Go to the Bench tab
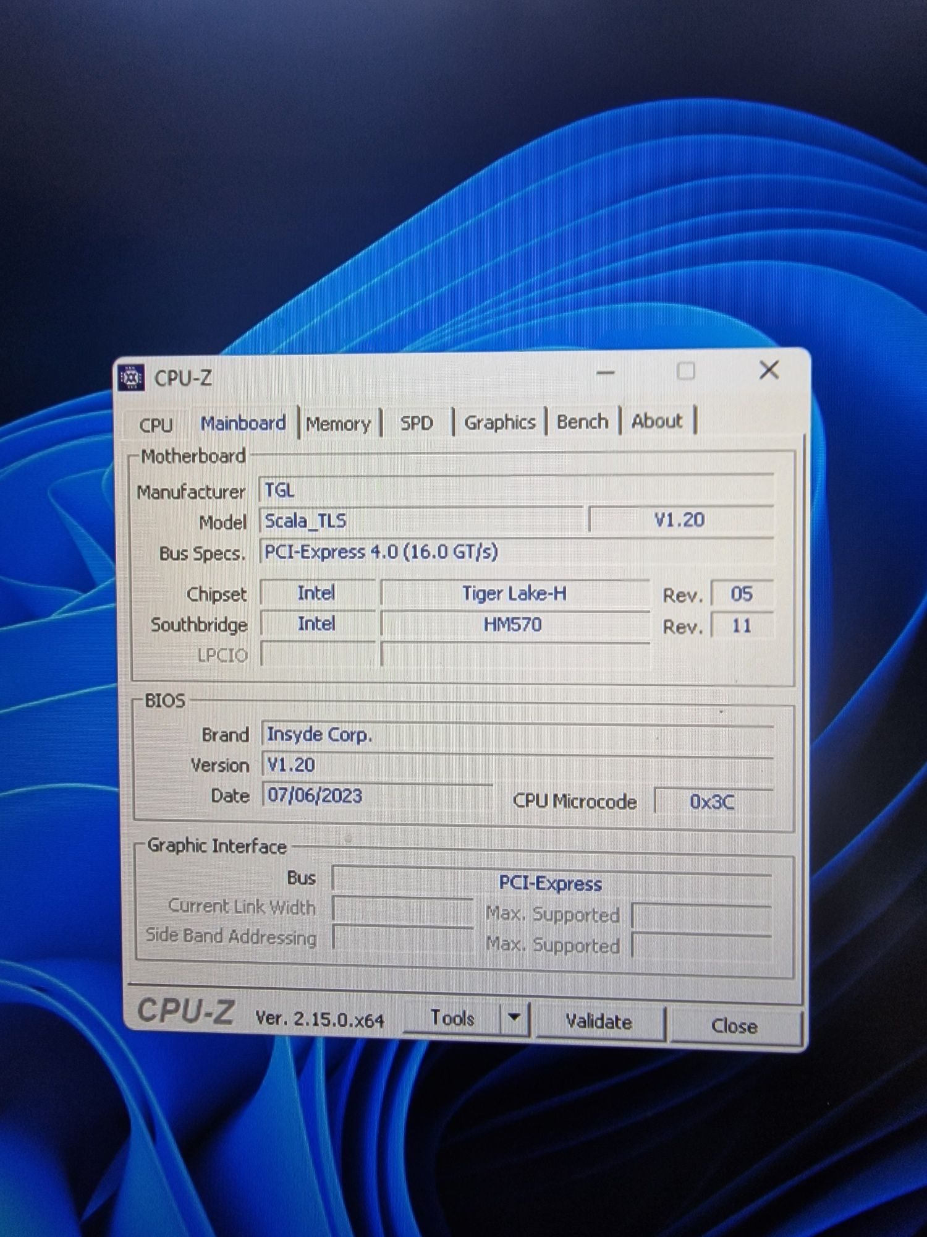The image size is (927, 1237). click(x=582, y=422)
